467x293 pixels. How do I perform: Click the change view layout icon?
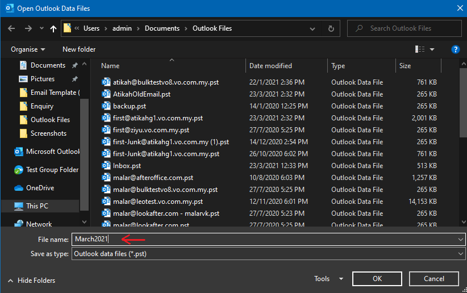(420, 49)
